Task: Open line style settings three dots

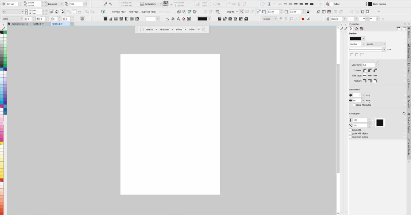Action: [x=389, y=49]
